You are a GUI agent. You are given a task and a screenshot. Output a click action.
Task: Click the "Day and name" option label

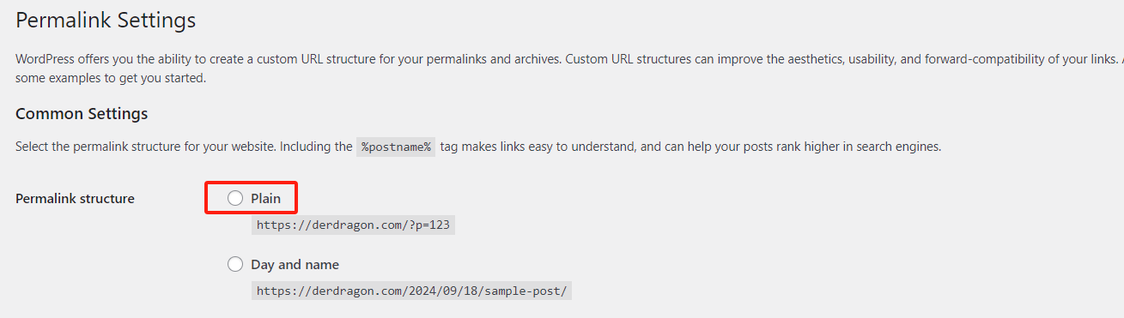295,264
